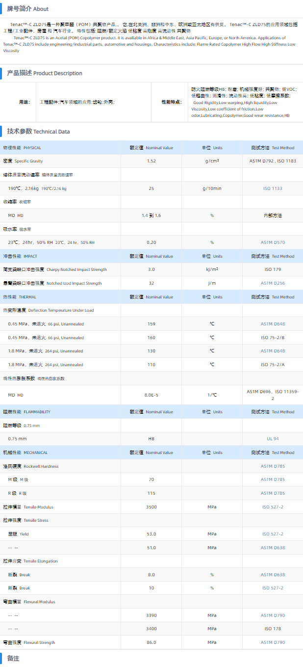The image size is (303, 667).
Task: Select the Tensile Modulus value 3500
Action: tap(151, 507)
